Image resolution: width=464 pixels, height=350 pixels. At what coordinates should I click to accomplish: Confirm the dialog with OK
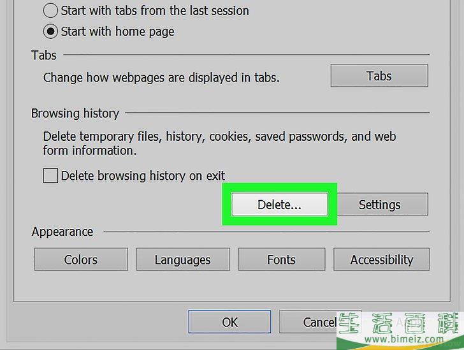(229, 322)
